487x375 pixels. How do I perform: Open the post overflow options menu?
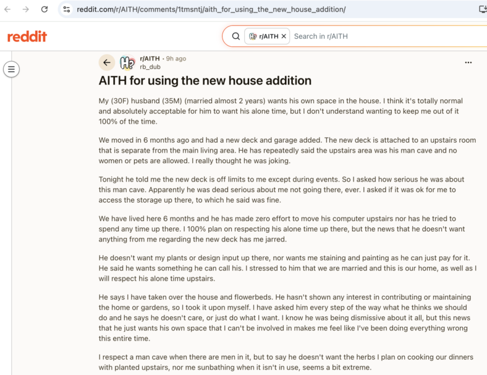[x=468, y=62]
